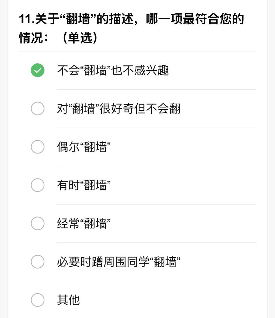Click the green checkmark on the first option
The width and height of the screenshot is (275, 318).
pyautogui.click(x=38, y=70)
